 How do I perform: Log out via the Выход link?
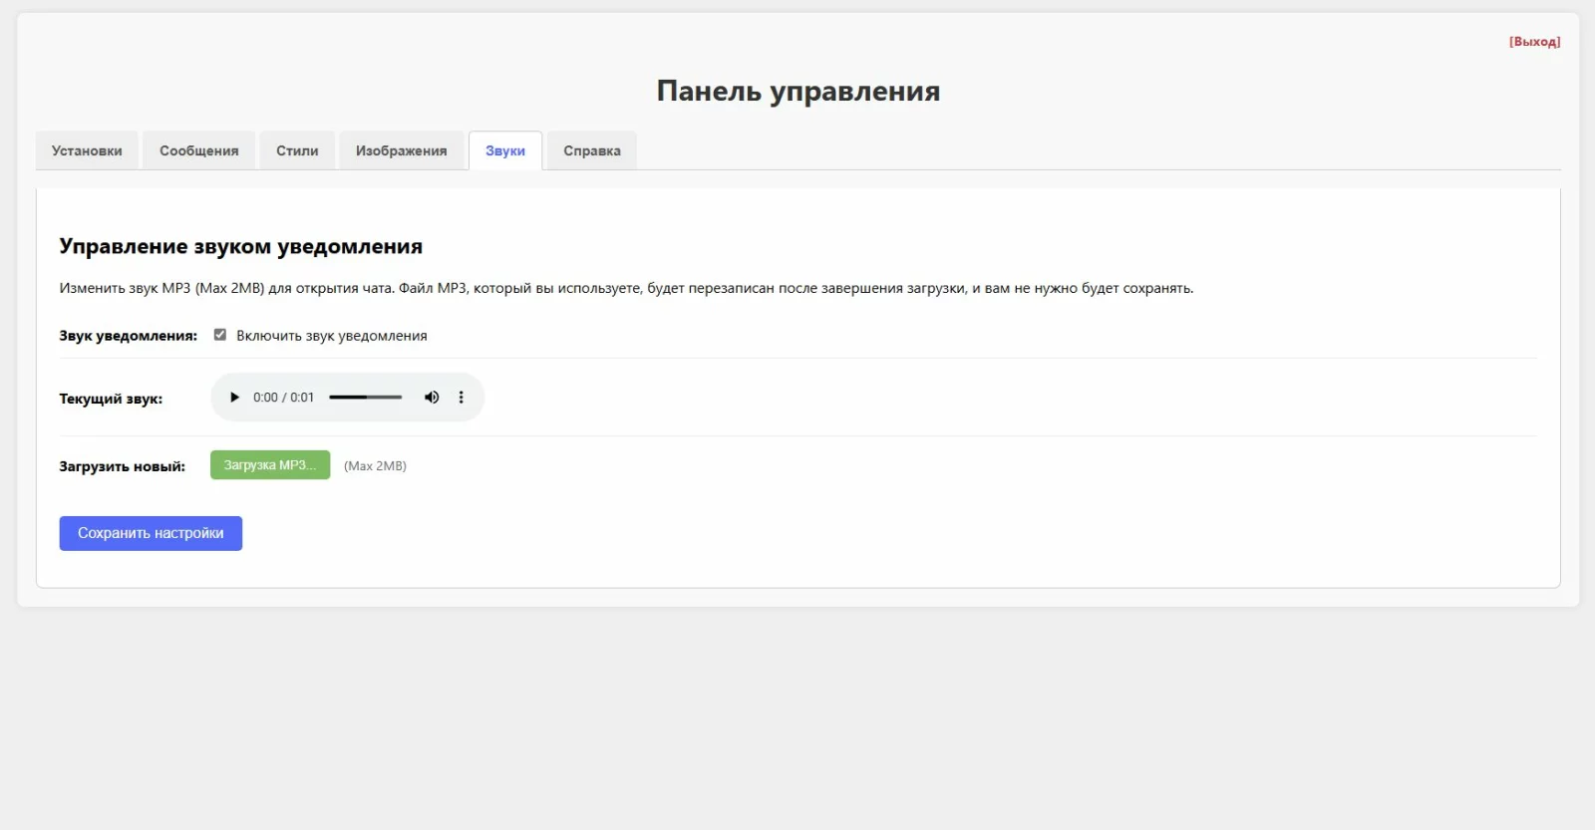[x=1534, y=42]
